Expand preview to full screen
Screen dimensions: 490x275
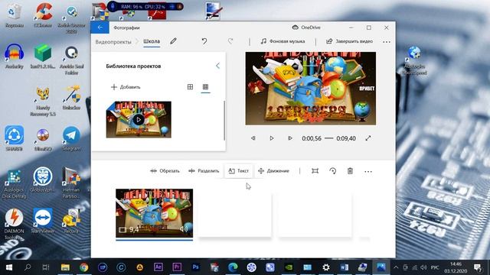point(368,138)
